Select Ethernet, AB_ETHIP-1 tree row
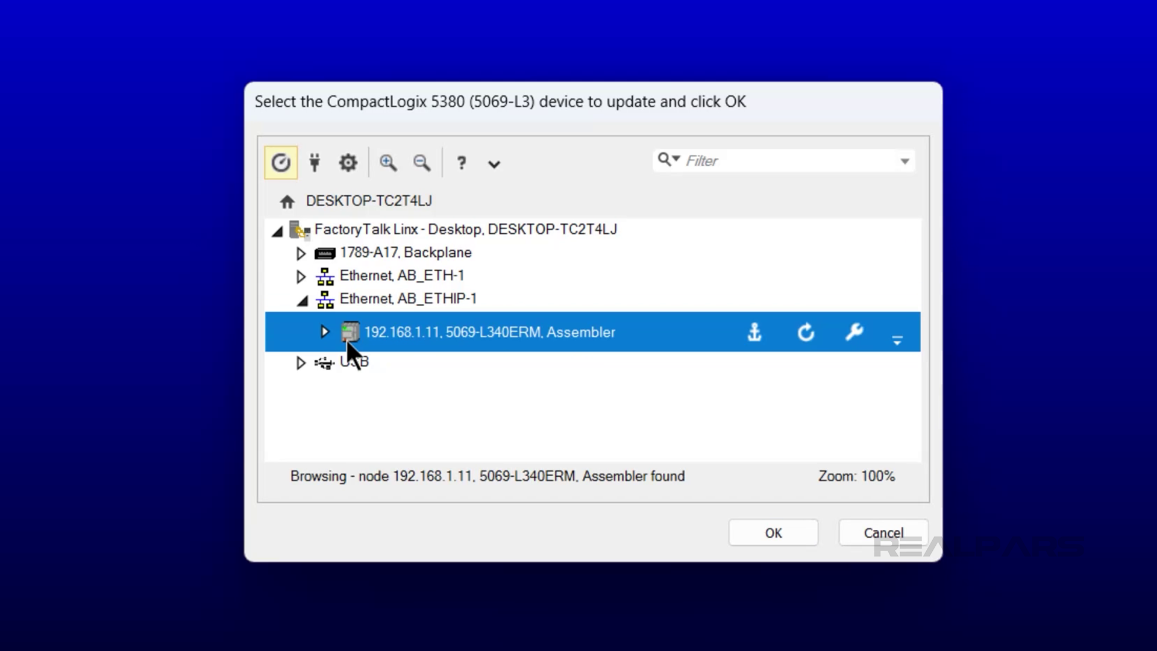Screen dimensions: 1157x651 tap(408, 298)
